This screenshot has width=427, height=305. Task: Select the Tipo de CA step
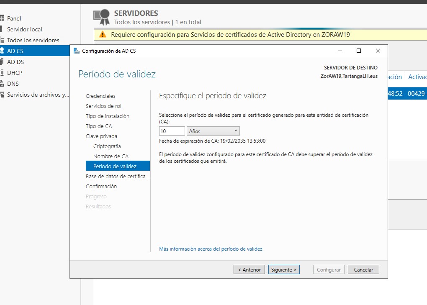point(99,126)
